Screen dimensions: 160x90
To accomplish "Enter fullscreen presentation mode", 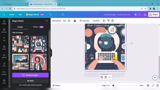I will click(x=153, y=85).
